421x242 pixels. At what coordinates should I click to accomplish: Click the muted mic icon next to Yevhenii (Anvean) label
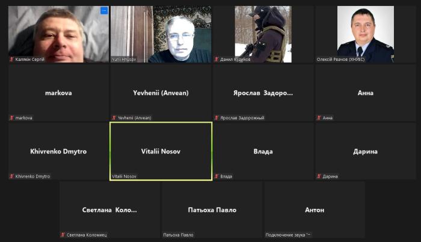click(x=114, y=118)
